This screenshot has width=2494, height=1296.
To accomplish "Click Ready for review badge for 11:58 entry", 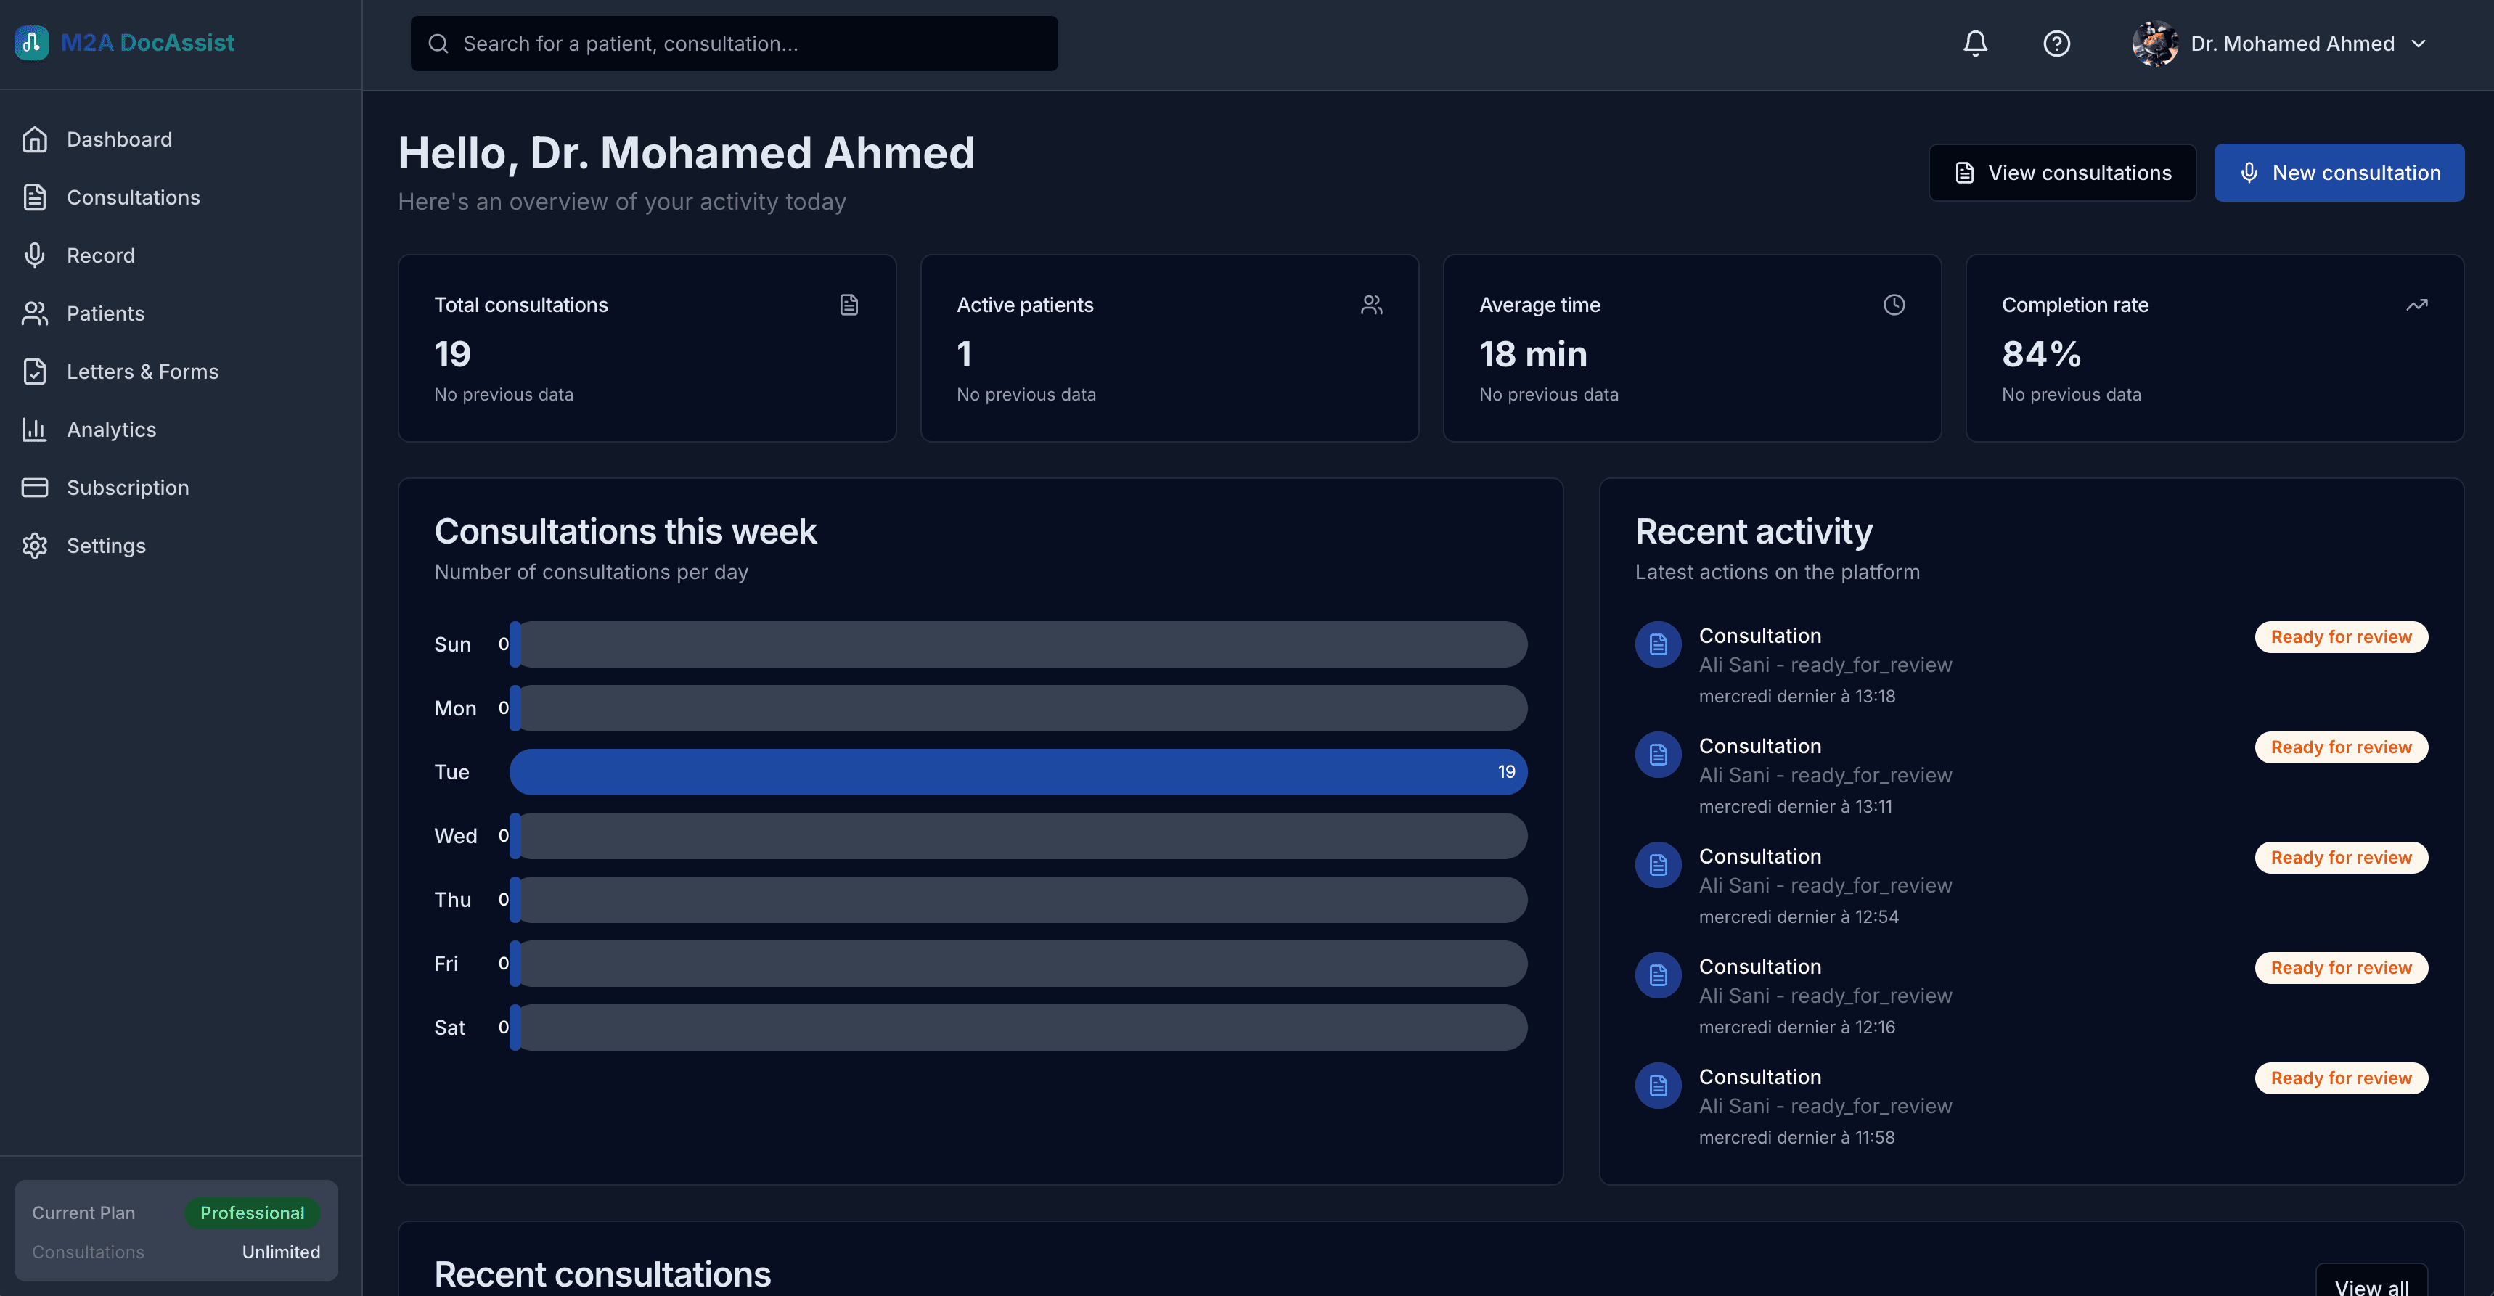I will pyautogui.click(x=2341, y=1078).
